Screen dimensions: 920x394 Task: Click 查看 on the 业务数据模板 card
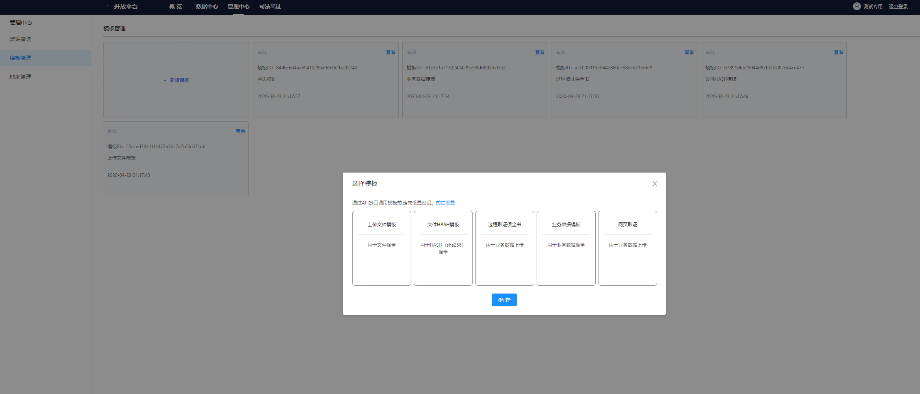[539, 52]
